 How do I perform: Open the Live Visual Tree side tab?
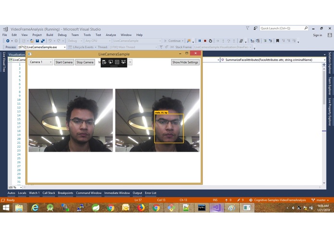(4, 62)
